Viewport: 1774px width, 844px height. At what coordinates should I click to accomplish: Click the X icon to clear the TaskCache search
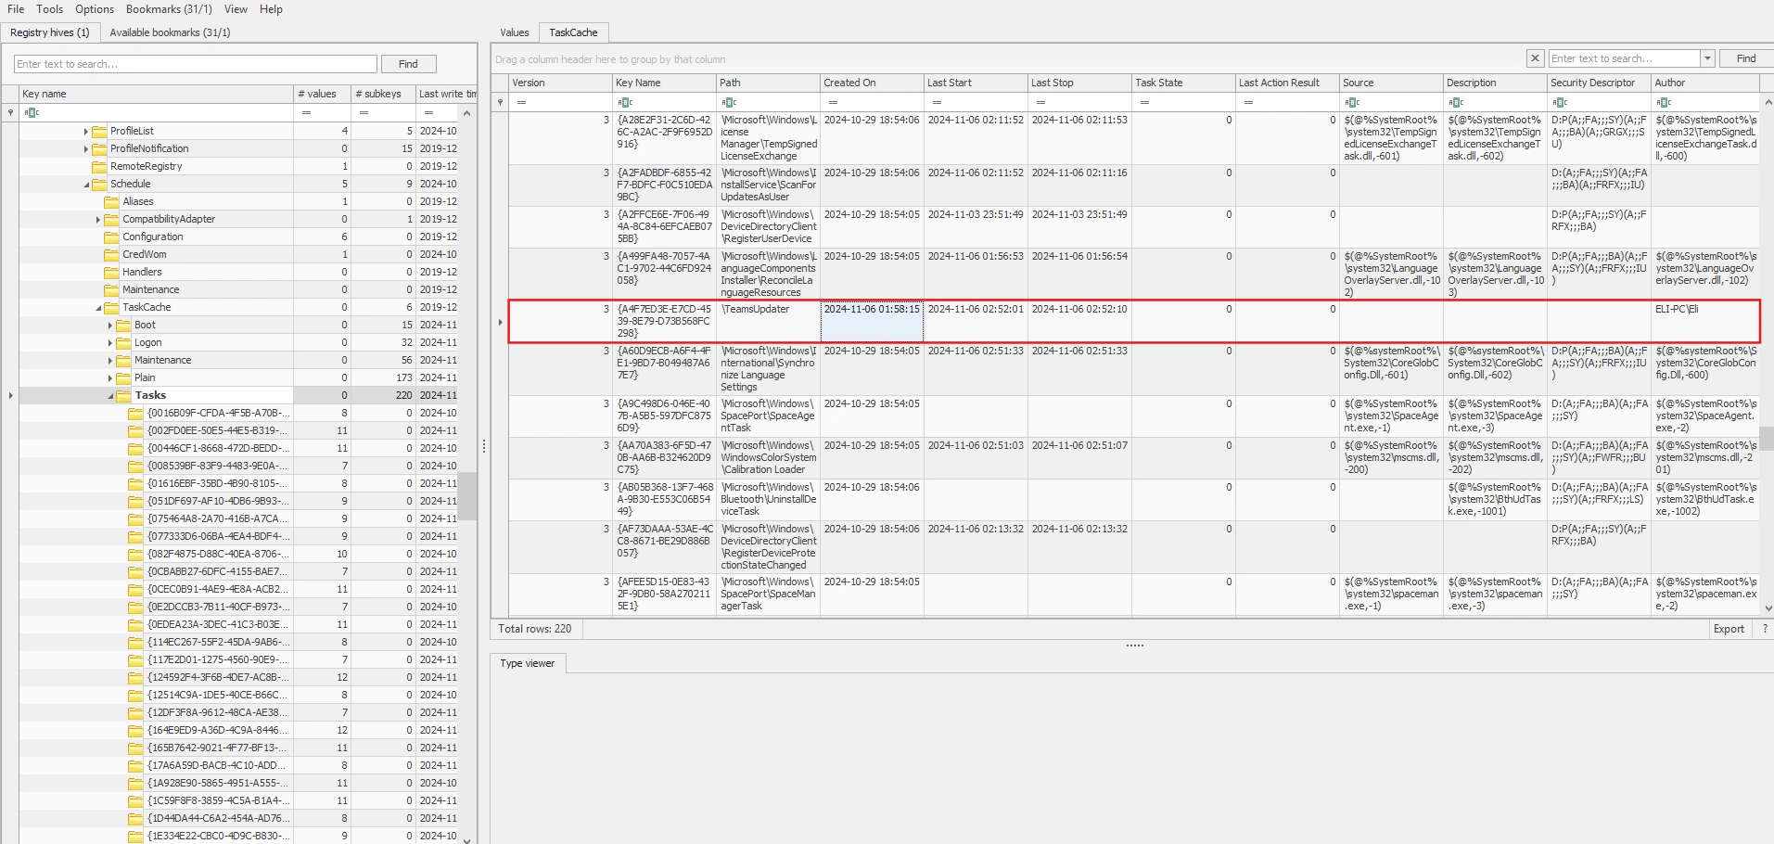coord(1535,58)
